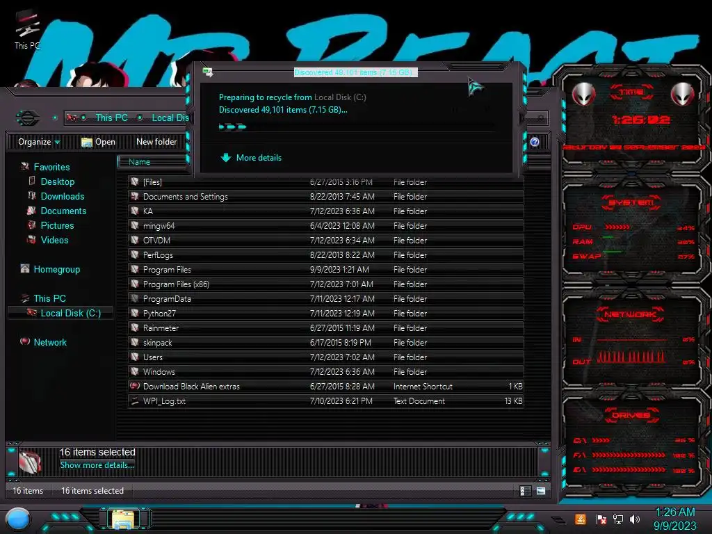Click the recycle progress bar
Image resolution: width=712 pixels, height=534 pixels.
357,127
